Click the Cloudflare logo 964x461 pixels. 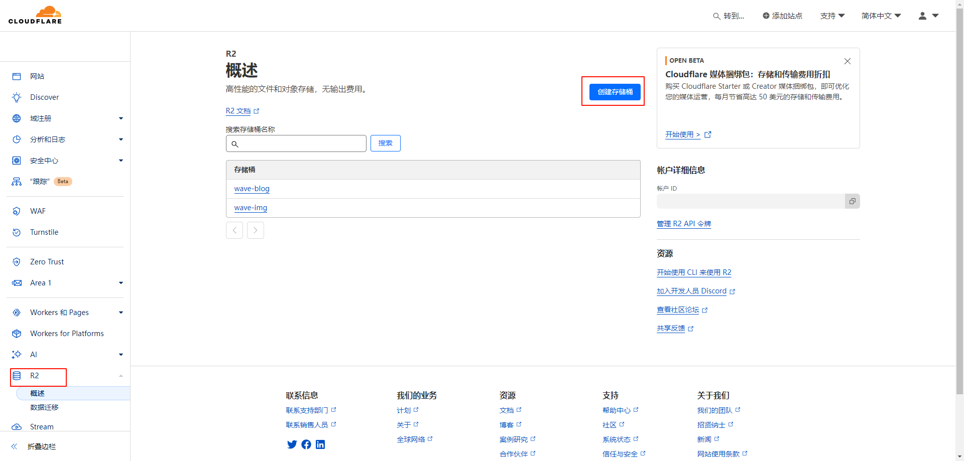35,15
